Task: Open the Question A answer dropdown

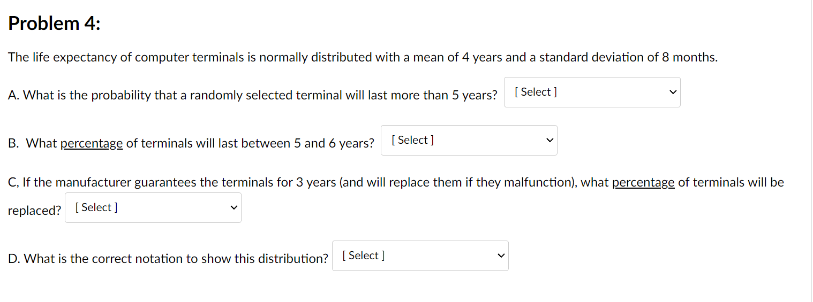Action: click(591, 92)
